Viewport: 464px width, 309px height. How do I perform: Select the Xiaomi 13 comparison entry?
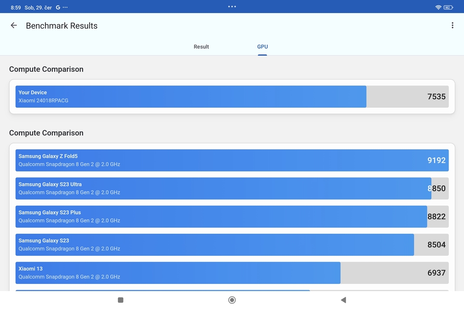point(179,272)
